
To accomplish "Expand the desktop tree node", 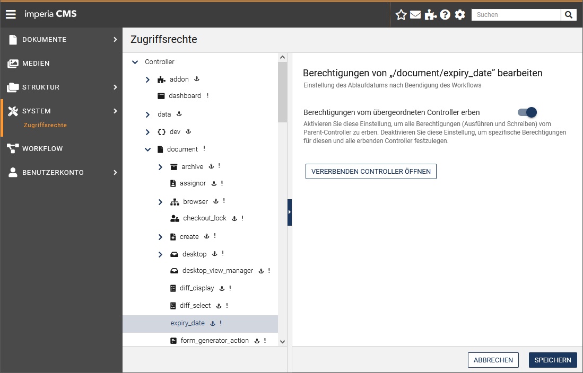I will [160, 254].
